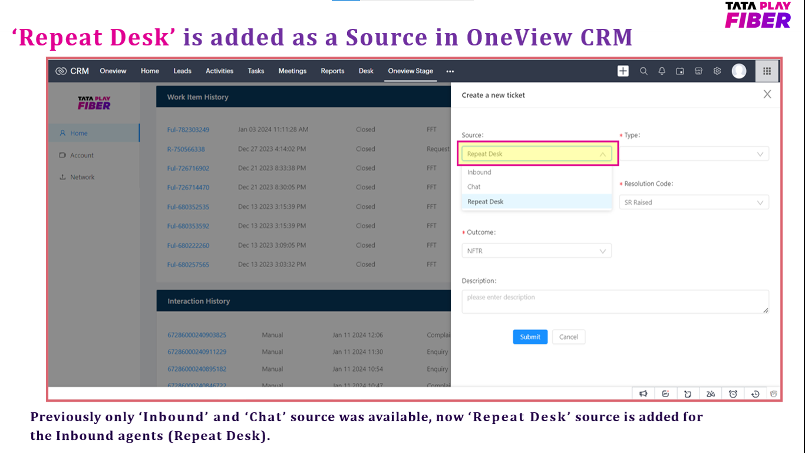Select Chat from Source options
Viewport: 805px width, 453px height.
[536, 186]
